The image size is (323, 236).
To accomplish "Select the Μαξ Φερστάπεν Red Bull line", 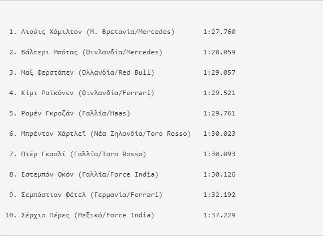I will 88,73.
